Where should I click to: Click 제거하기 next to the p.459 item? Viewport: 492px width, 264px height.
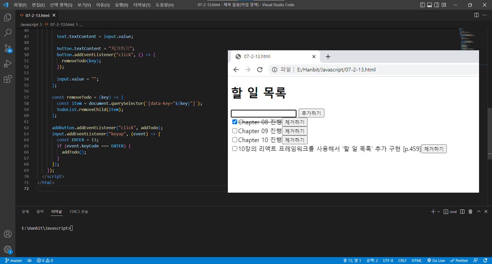[x=434, y=149]
